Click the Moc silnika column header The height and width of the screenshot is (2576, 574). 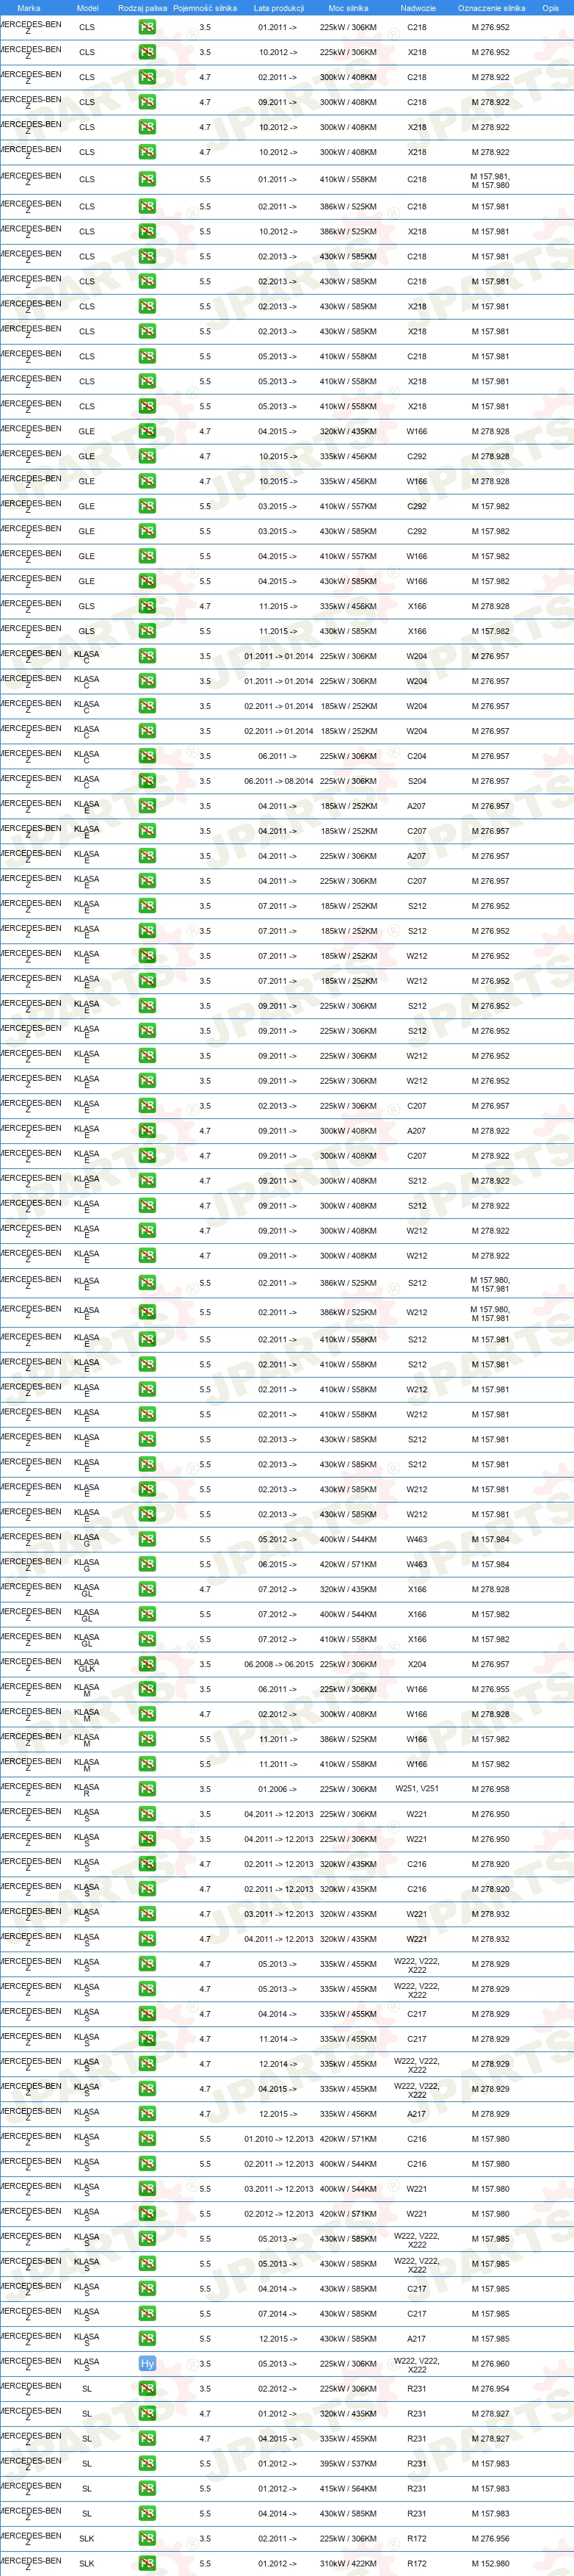tap(349, 8)
